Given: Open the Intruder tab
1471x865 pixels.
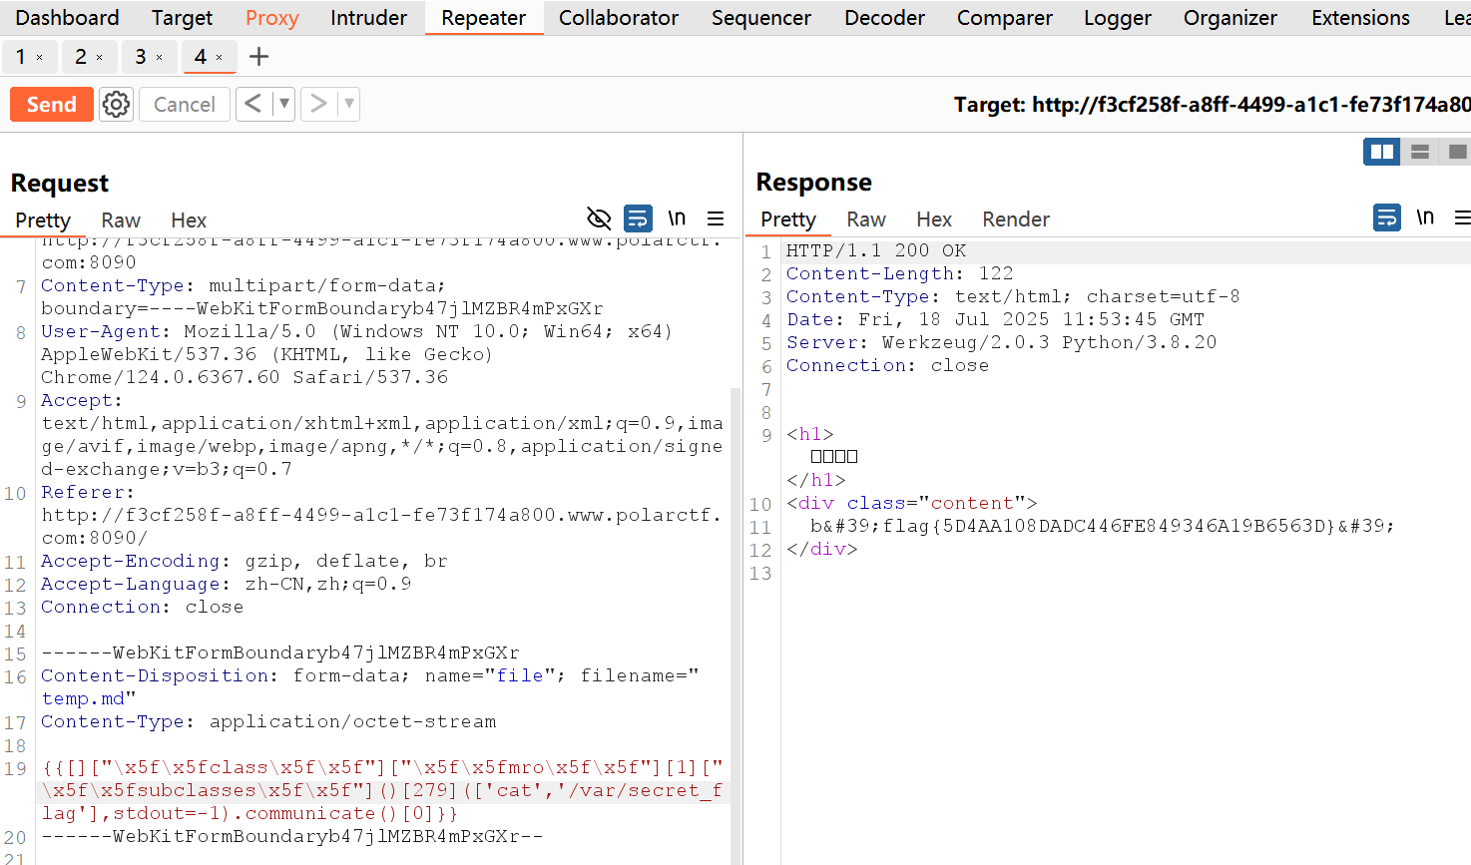Looking at the screenshot, I should [368, 18].
